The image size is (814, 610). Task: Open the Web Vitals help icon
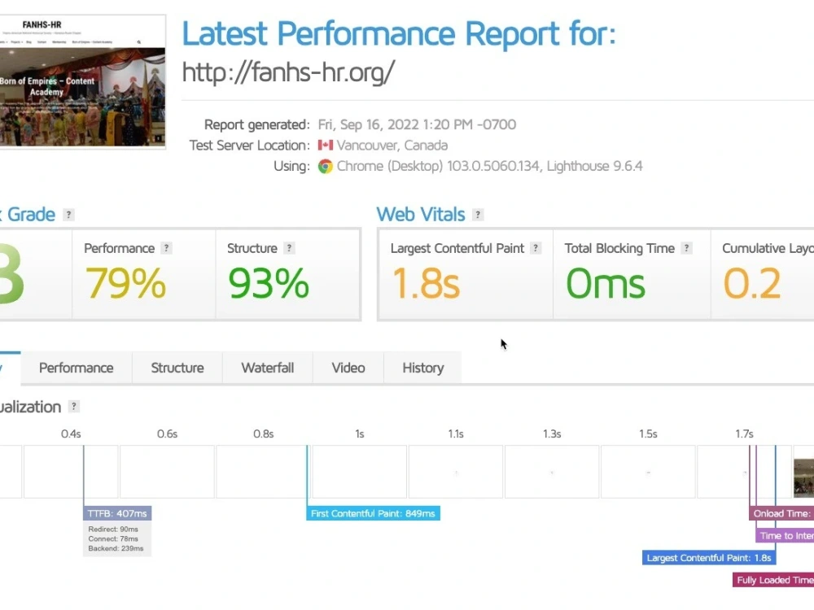[479, 215]
